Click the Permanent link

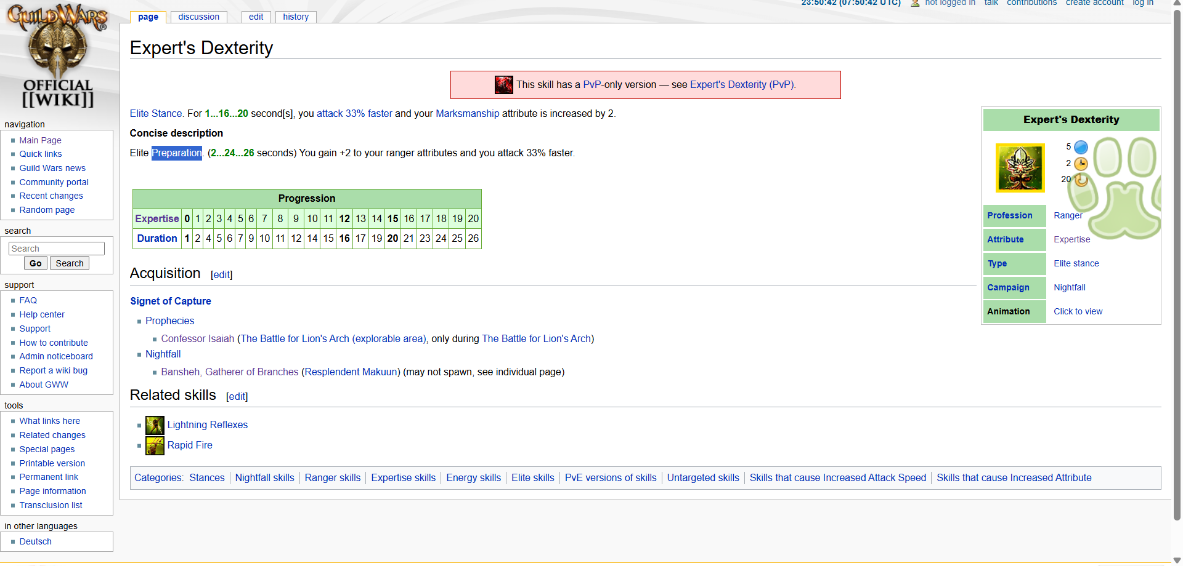point(49,477)
